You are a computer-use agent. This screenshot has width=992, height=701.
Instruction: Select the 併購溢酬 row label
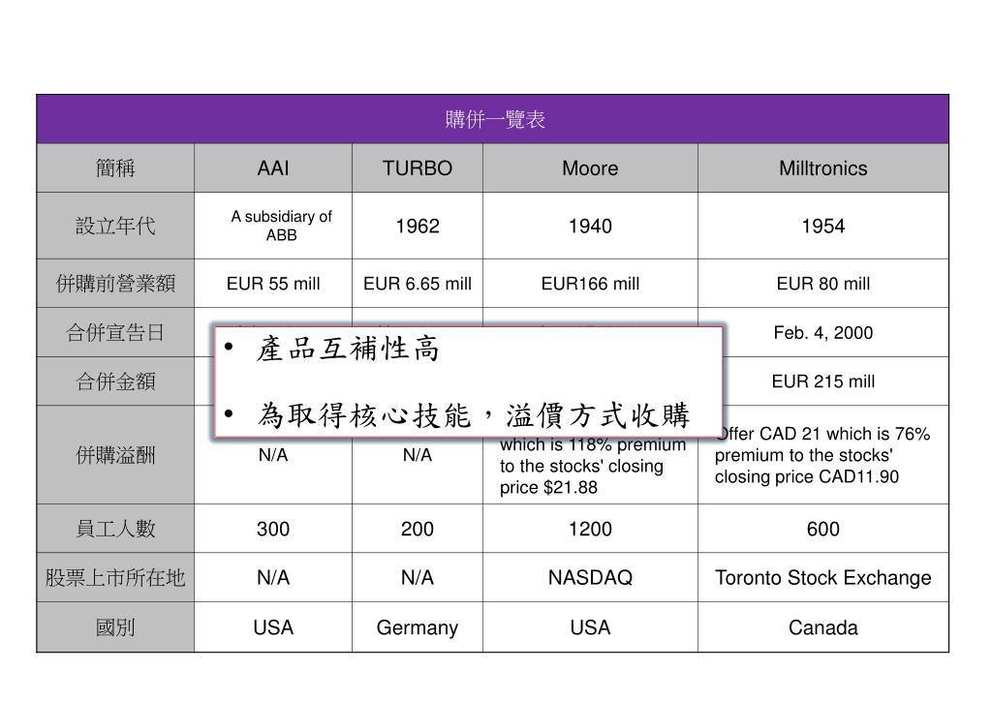[115, 454]
